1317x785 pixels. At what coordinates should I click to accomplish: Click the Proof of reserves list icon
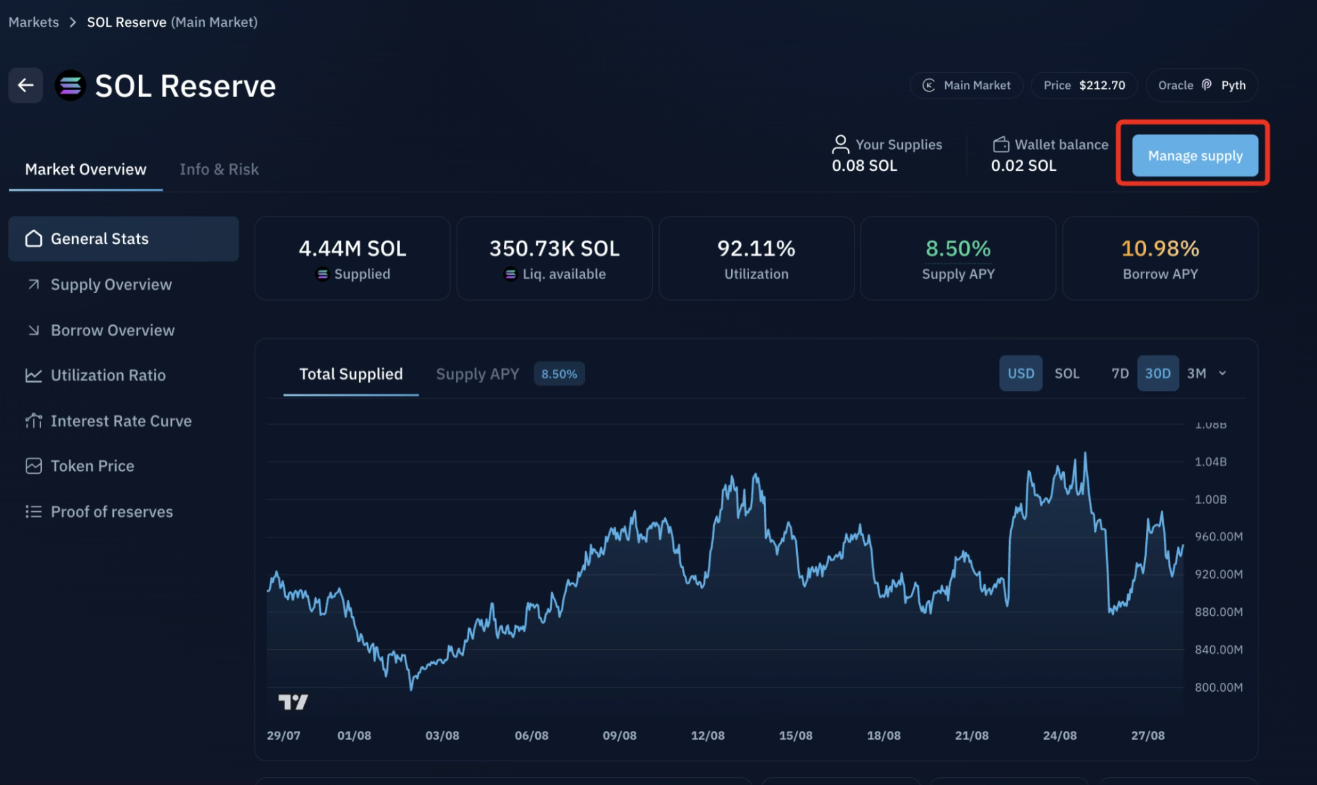pyautogui.click(x=33, y=512)
